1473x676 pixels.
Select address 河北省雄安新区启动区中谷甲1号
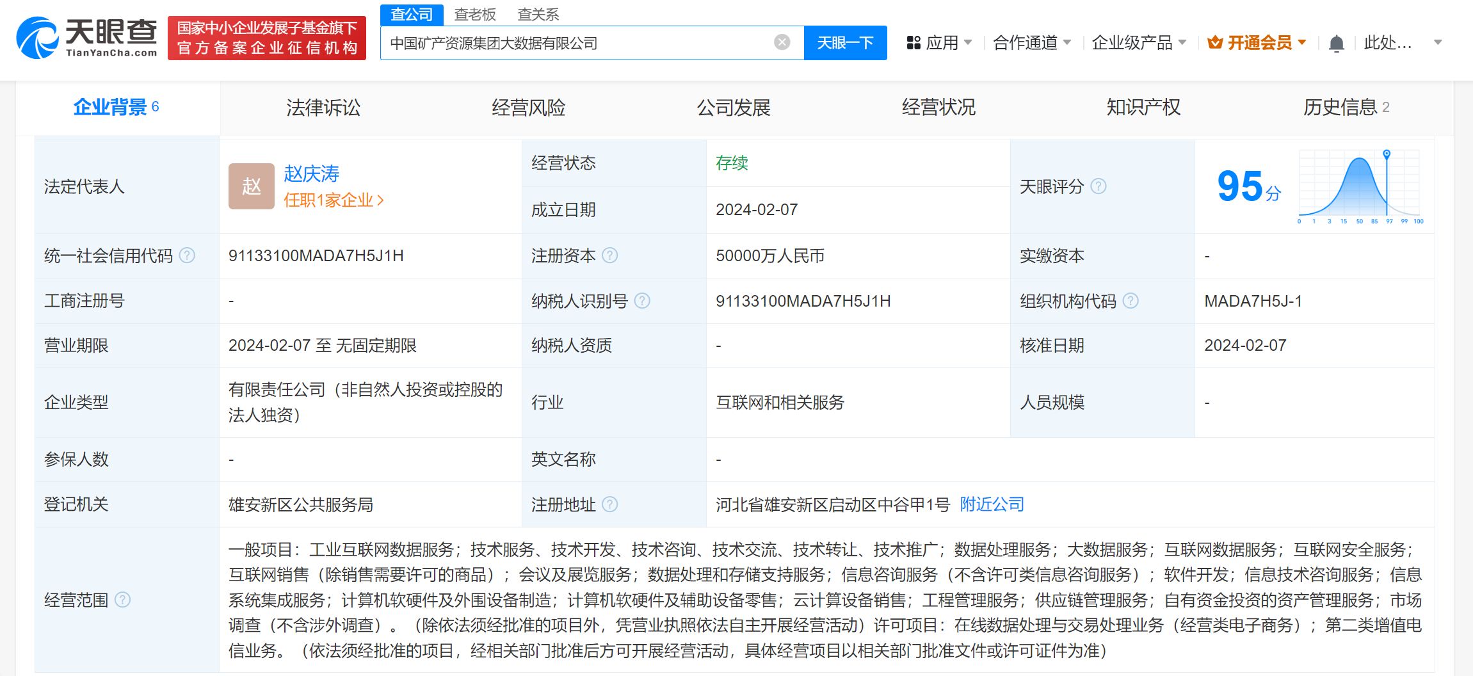point(833,504)
